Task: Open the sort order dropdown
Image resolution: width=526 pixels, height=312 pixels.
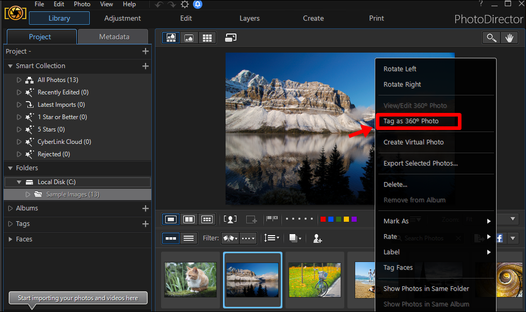Action: point(272,238)
